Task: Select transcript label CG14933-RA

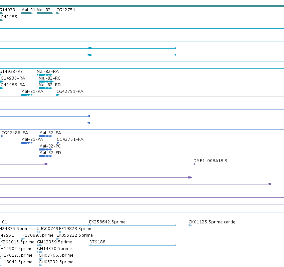Action: (12, 78)
